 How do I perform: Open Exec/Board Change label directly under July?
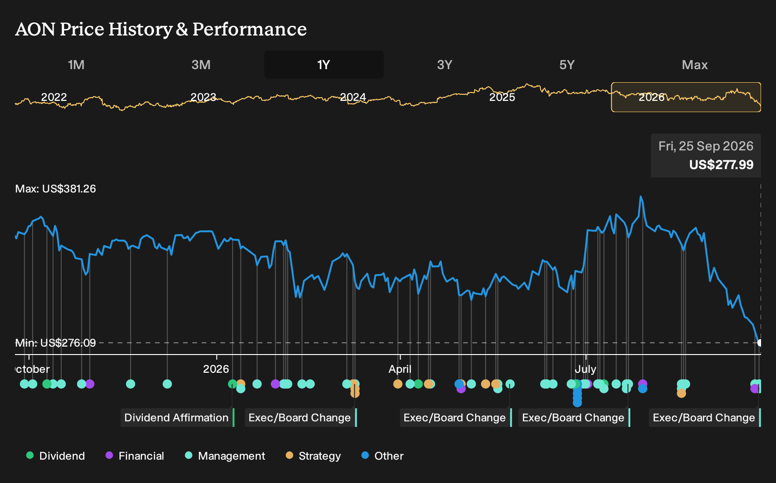point(574,418)
